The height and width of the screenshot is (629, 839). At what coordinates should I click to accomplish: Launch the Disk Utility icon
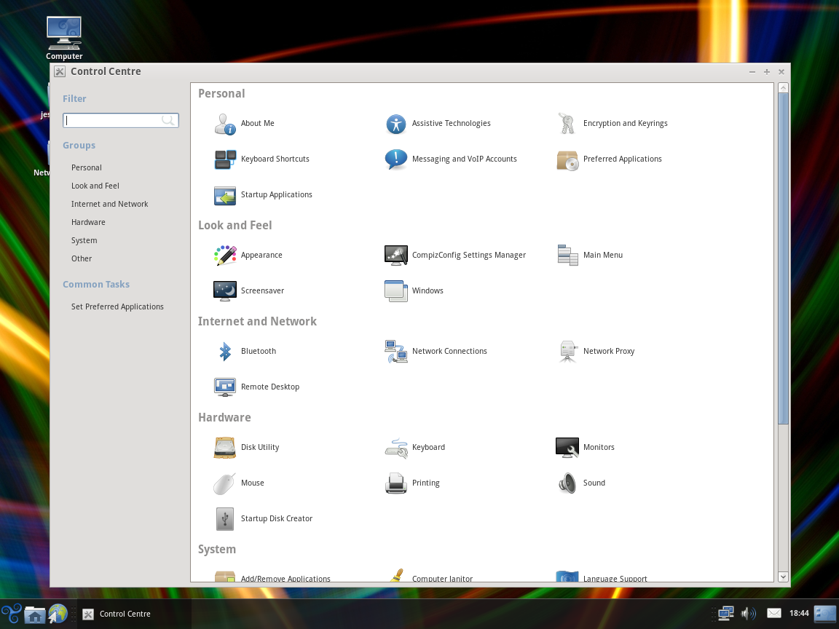pyautogui.click(x=225, y=448)
